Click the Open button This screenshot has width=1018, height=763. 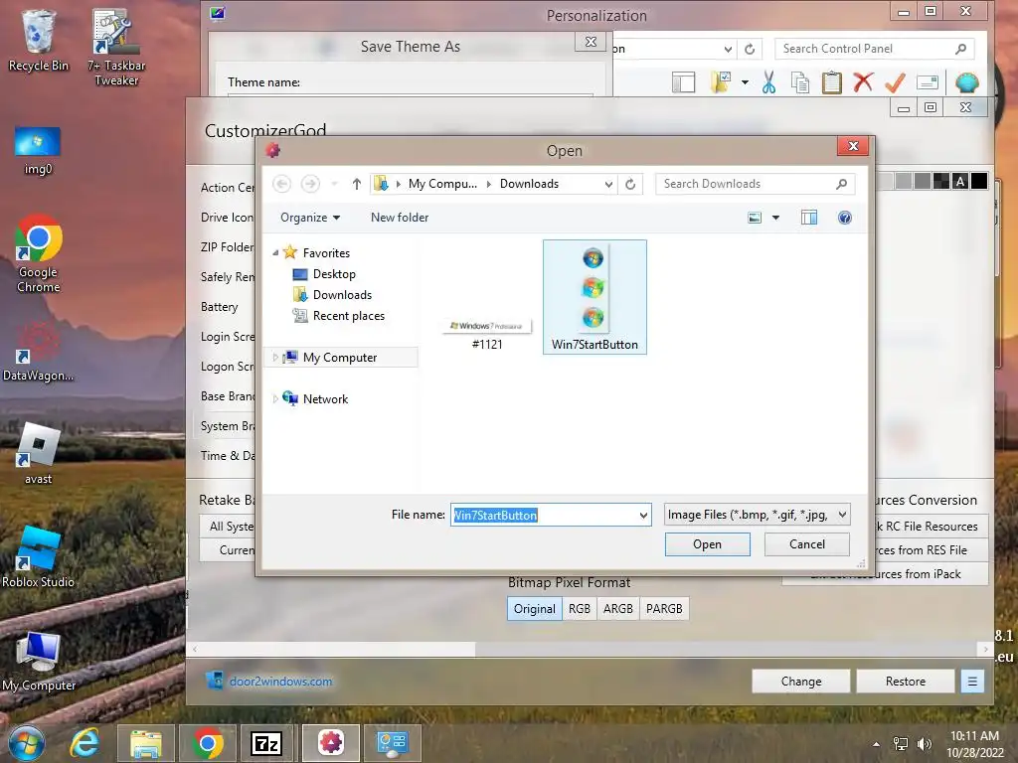pos(707,544)
